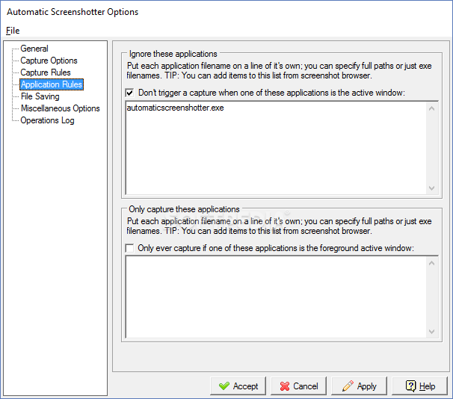Screen dimensions: 453x399
Task: Enable "Only ever capture" foreground window checkbox
Action: (x=130, y=248)
